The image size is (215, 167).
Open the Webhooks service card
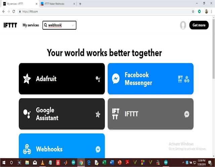click(x=62, y=146)
